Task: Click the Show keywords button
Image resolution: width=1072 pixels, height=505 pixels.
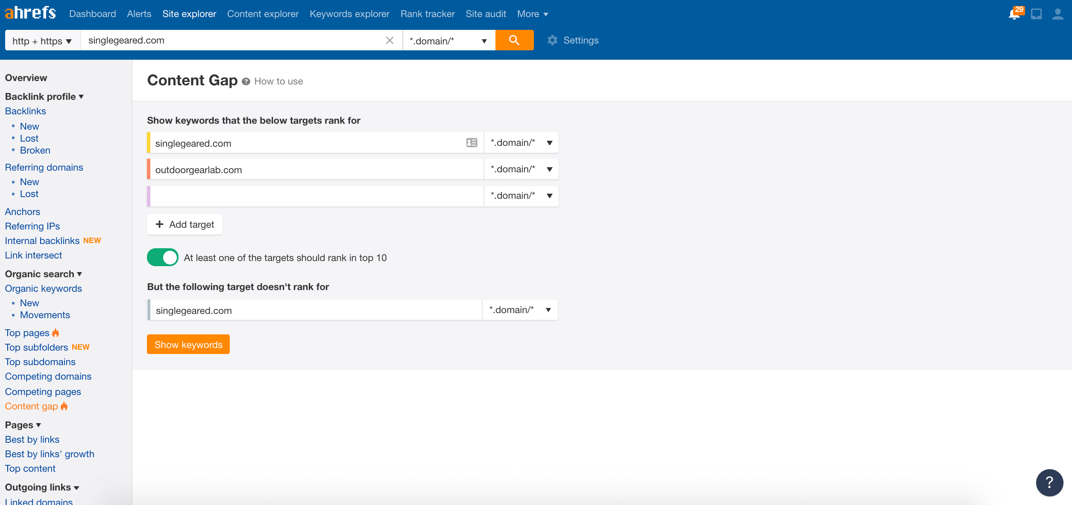Action: pos(188,344)
